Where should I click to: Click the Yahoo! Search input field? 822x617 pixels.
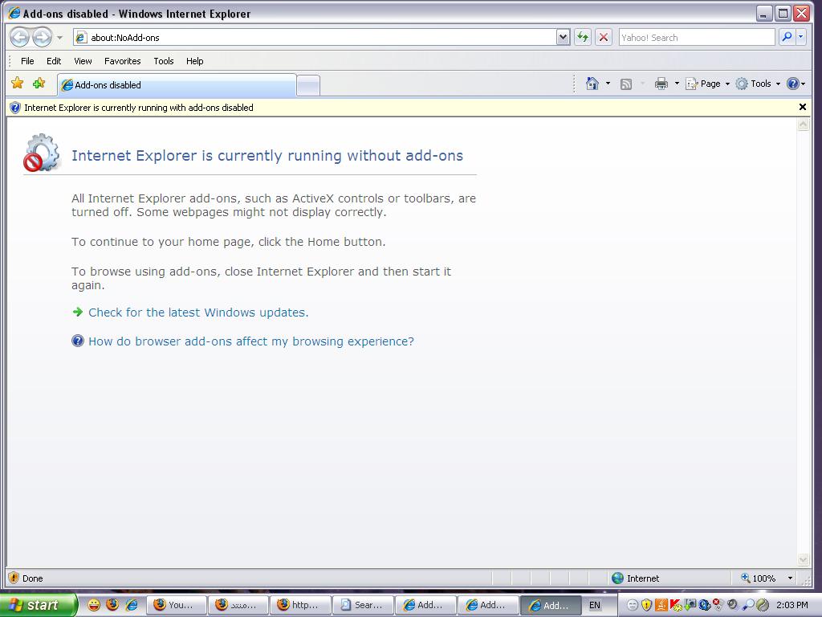click(695, 37)
